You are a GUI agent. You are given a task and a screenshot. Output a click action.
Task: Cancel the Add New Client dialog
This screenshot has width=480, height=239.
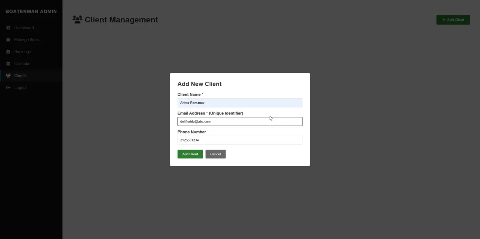pos(215,154)
